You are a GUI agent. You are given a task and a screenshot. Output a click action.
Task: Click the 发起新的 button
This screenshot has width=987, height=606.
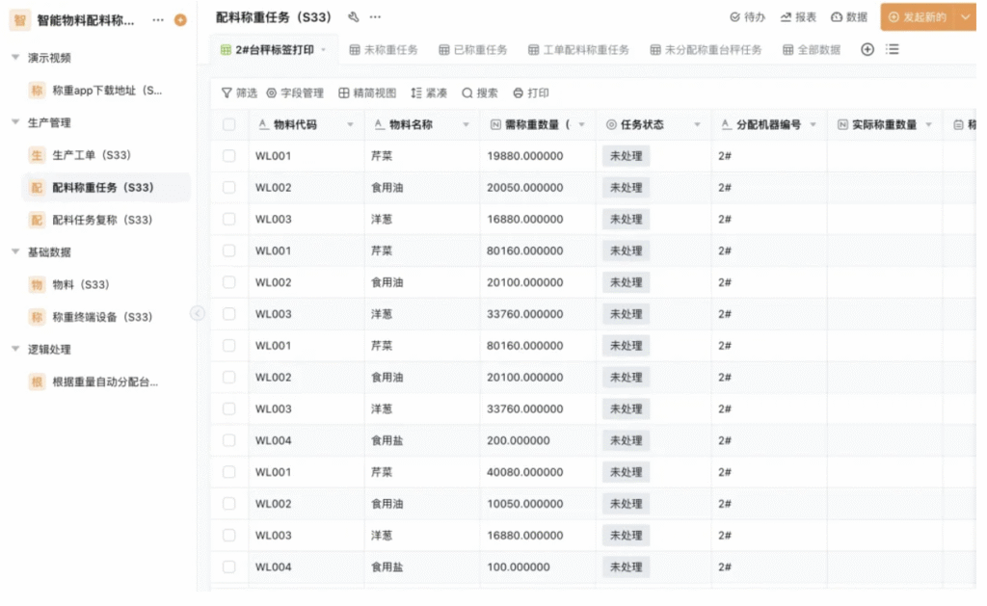[917, 17]
